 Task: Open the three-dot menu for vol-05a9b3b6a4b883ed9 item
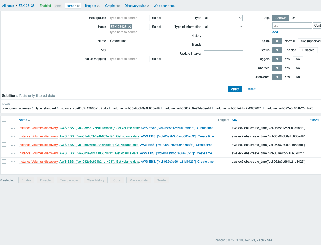click(x=13, y=137)
